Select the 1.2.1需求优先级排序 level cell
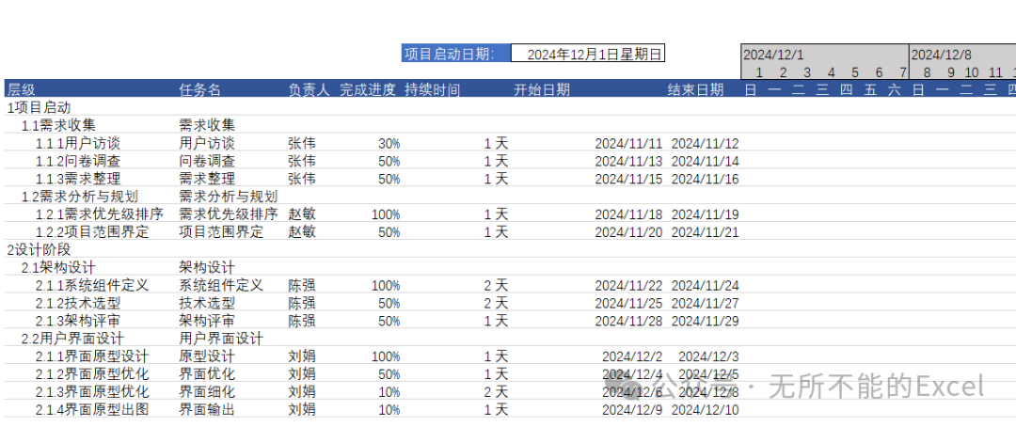 click(x=99, y=213)
